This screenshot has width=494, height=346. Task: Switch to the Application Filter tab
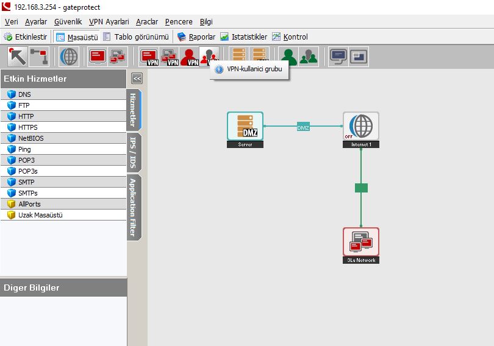point(133,207)
